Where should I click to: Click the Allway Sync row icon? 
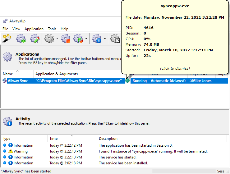(5, 81)
